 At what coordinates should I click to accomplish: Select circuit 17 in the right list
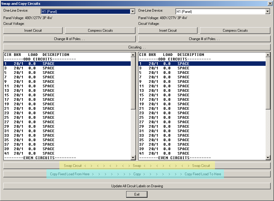(x=202, y=100)
